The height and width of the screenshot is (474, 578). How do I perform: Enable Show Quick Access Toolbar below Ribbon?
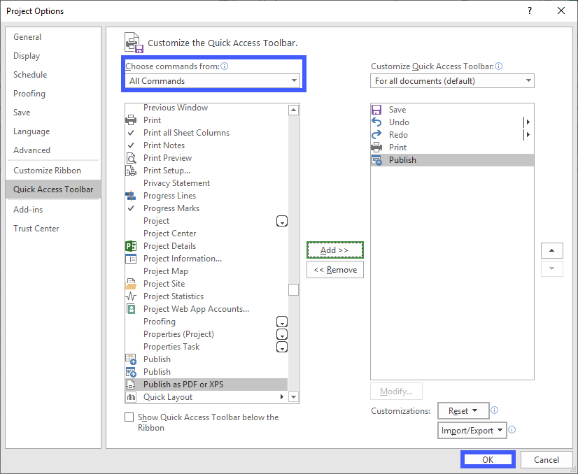click(129, 417)
